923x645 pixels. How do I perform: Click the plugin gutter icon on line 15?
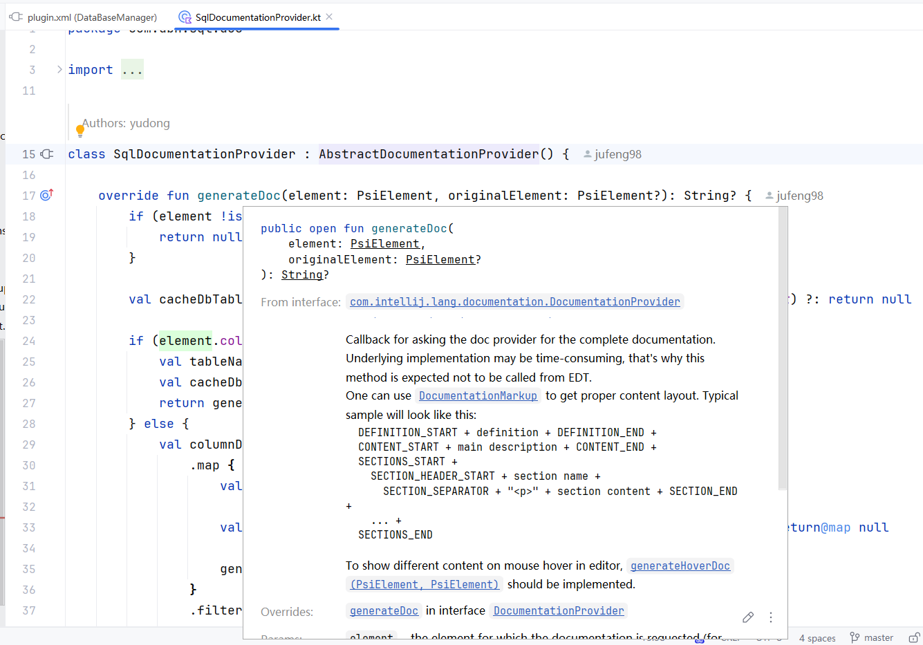(x=46, y=154)
